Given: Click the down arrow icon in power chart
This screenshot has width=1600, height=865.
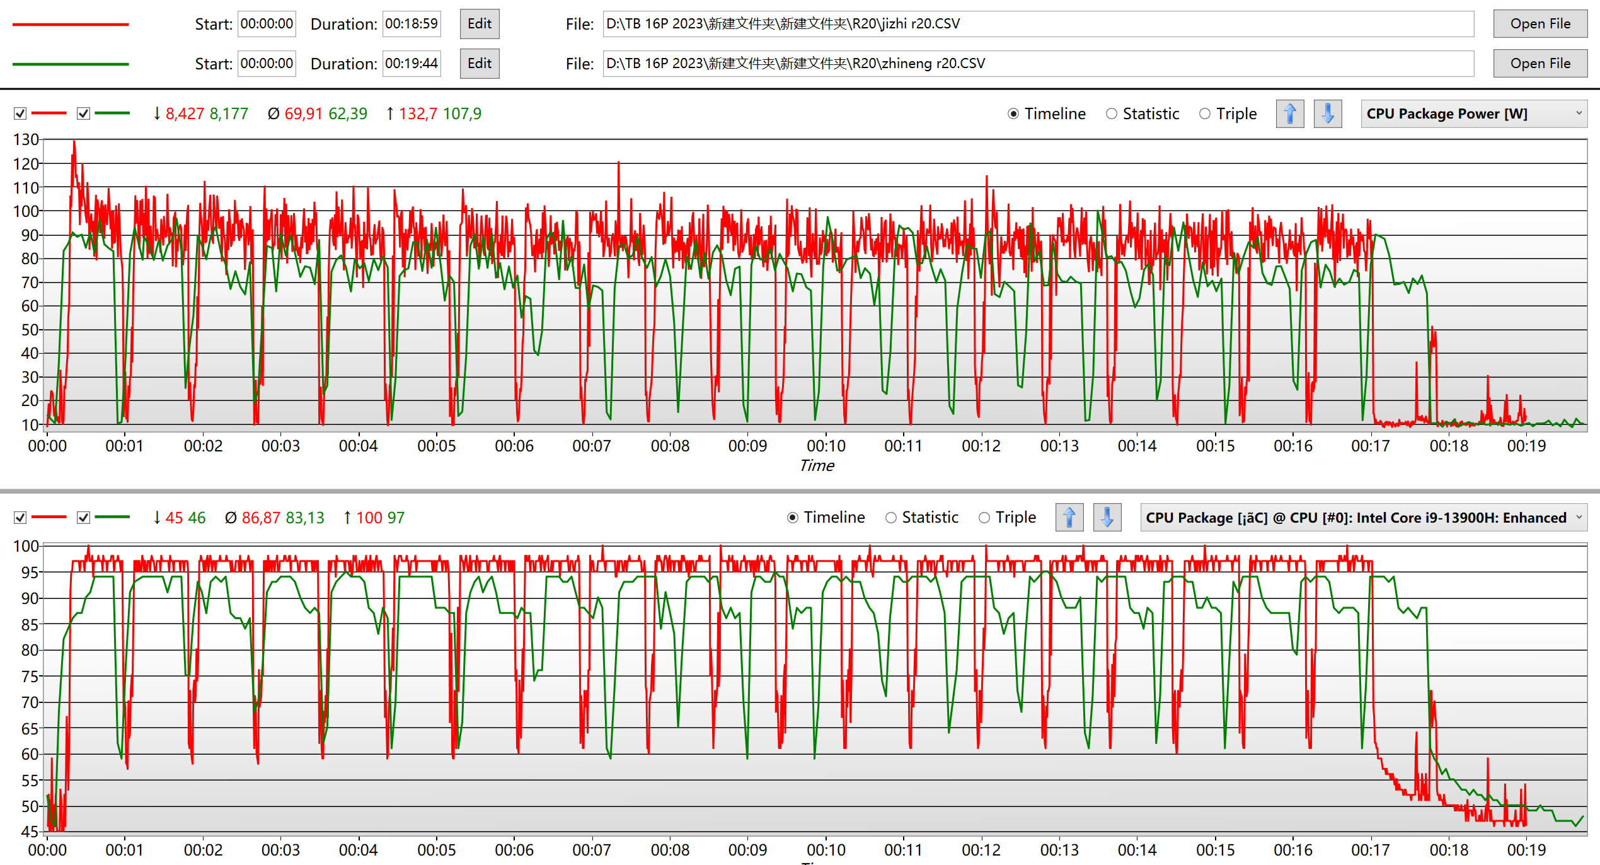Looking at the screenshot, I should coord(1327,113).
